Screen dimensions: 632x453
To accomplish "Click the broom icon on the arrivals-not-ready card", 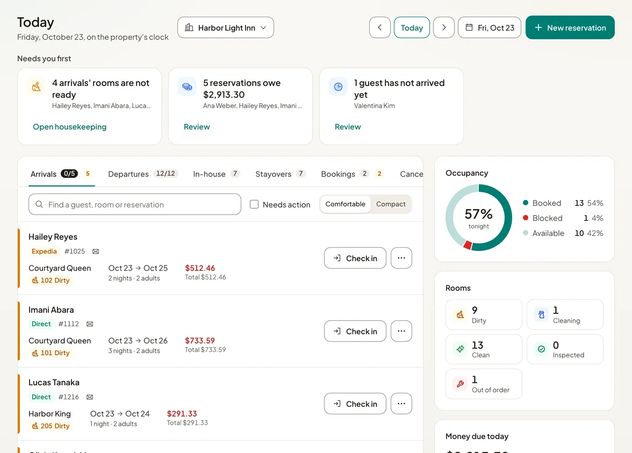I will 37,87.
